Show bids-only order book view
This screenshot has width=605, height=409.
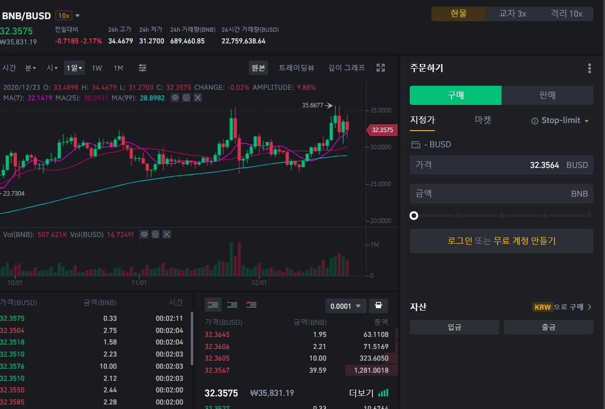(x=232, y=305)
